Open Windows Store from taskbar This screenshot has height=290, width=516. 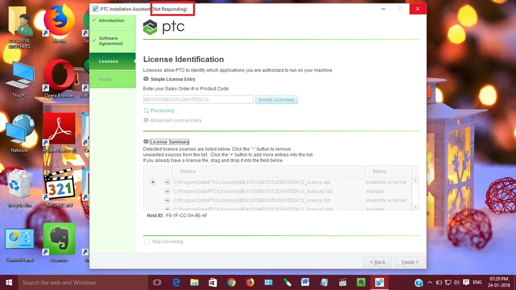(213, 282)
